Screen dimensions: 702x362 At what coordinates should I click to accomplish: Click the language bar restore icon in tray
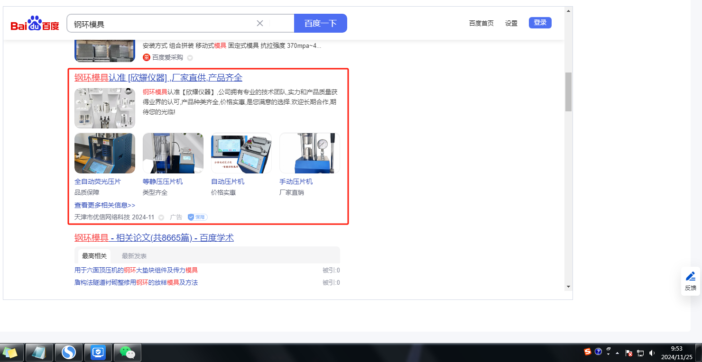pos(609,349)
